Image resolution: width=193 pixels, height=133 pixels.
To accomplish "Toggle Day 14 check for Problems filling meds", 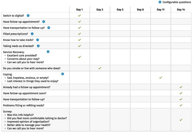I will 181,105.
